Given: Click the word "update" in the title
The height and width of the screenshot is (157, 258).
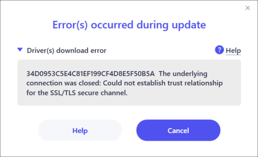Looking at the screenshot, I should point(188,25).
